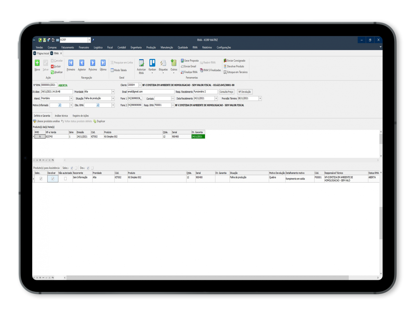Image resolution: width=415 pixels, height=309 pixels.
Task: Click the Novo green plus icon
Action: pos(37,63)
